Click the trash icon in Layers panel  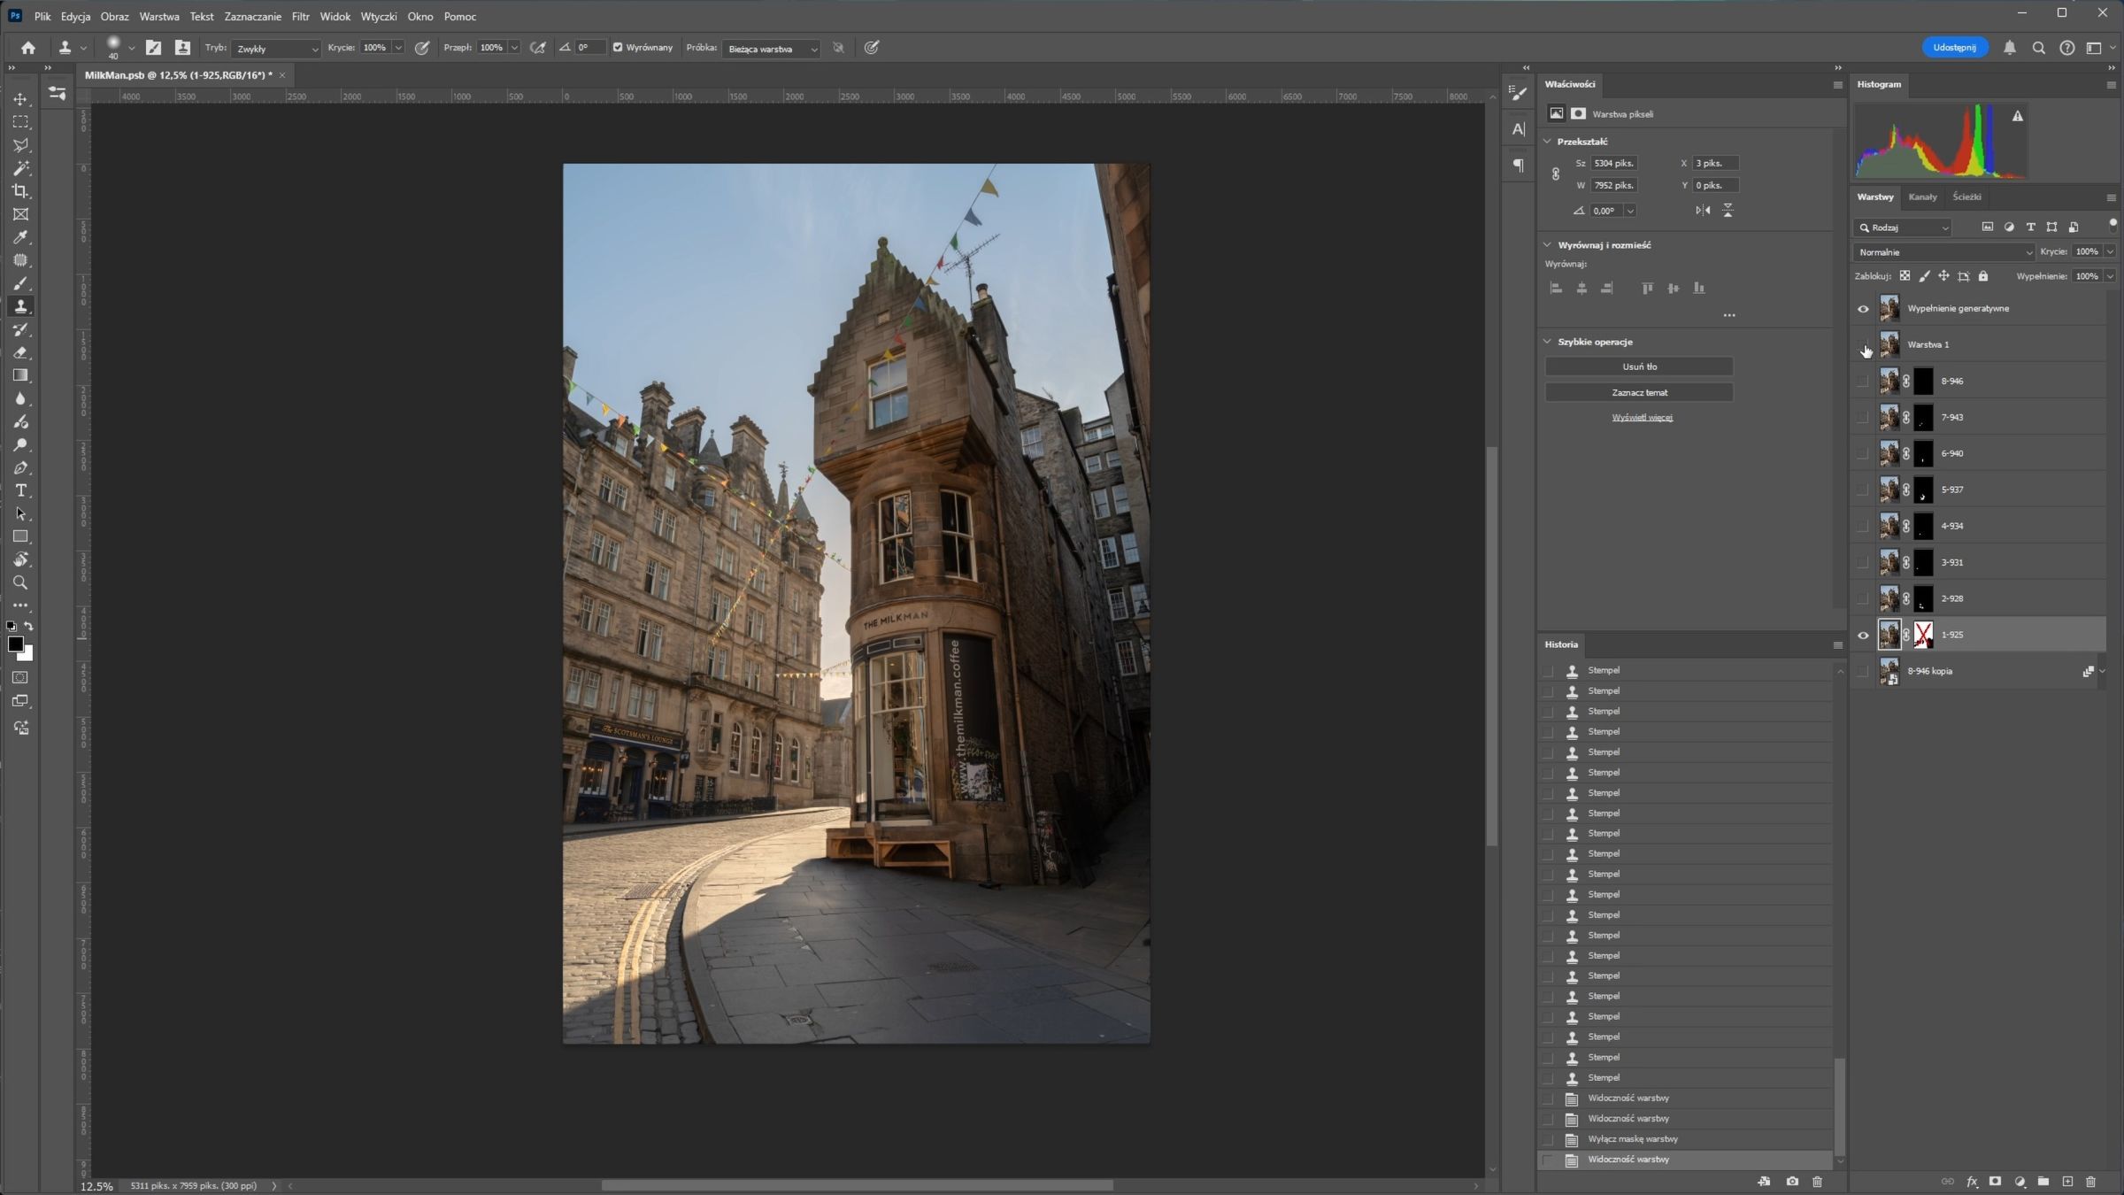(2091, 1182)
